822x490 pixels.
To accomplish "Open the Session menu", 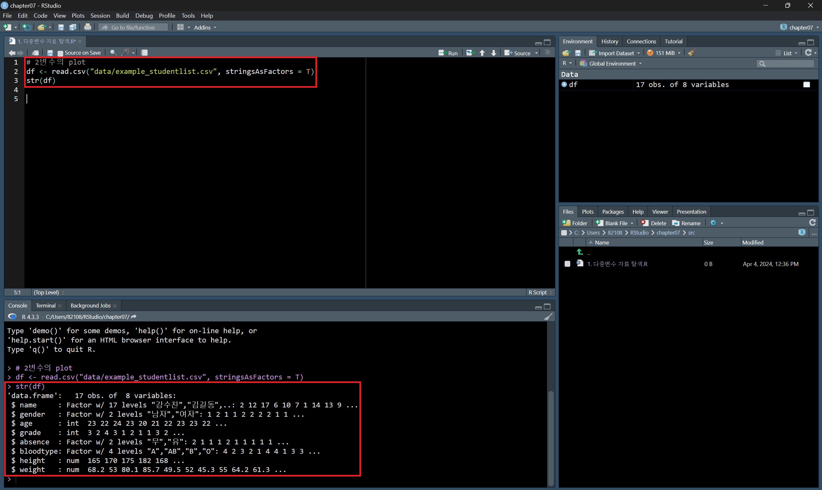I will pyautogui.click(x=100, y=15).
